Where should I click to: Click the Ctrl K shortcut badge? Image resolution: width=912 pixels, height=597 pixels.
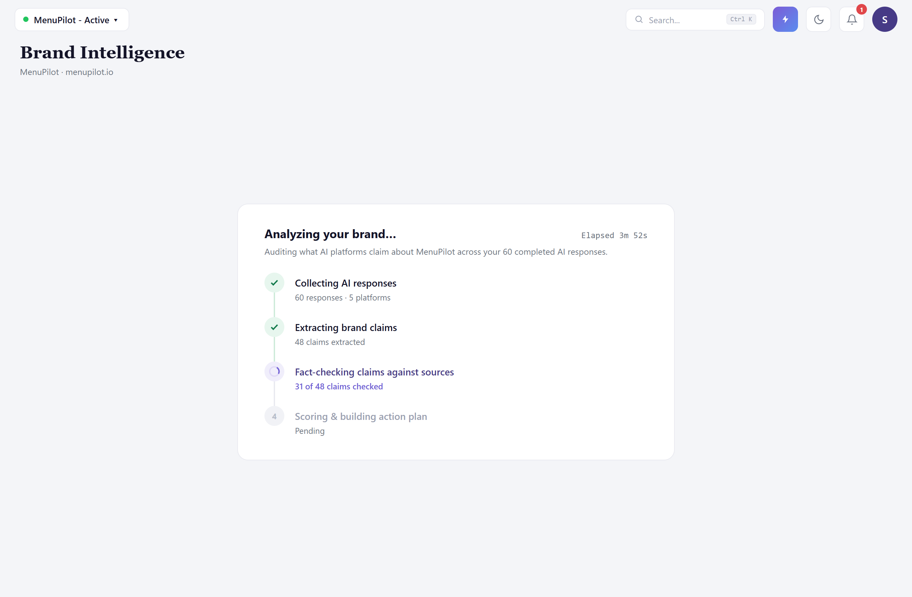pos(741,19)
